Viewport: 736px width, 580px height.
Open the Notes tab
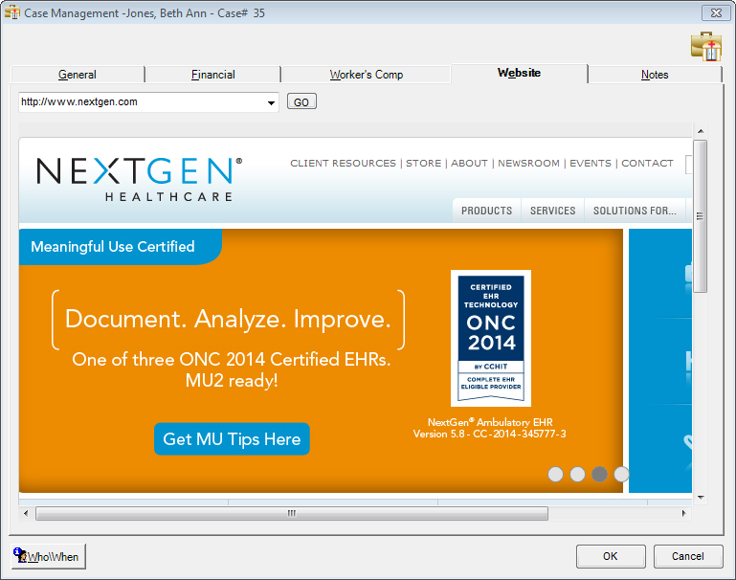coord(655,75)
